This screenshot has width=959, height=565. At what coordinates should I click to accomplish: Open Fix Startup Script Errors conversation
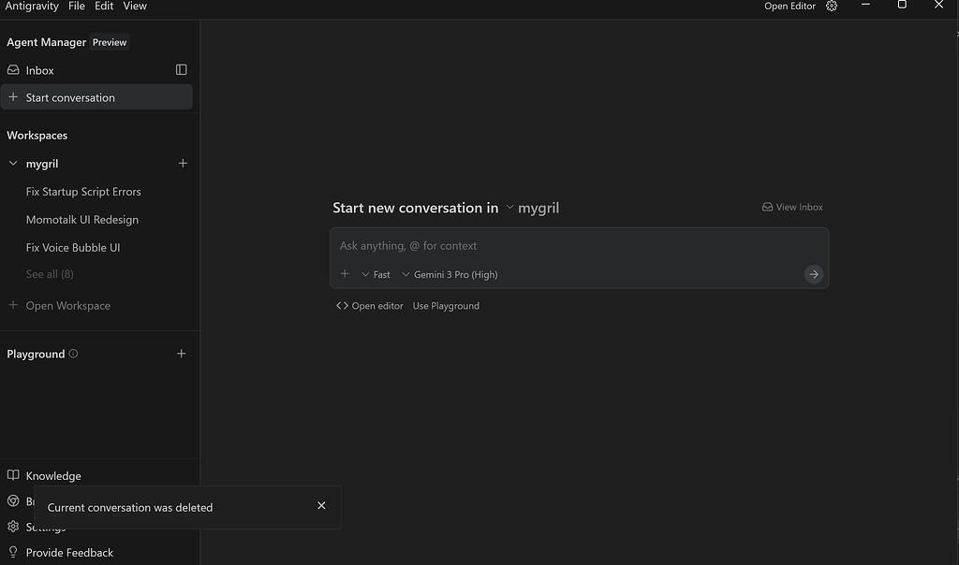click(x=83, y=192)
